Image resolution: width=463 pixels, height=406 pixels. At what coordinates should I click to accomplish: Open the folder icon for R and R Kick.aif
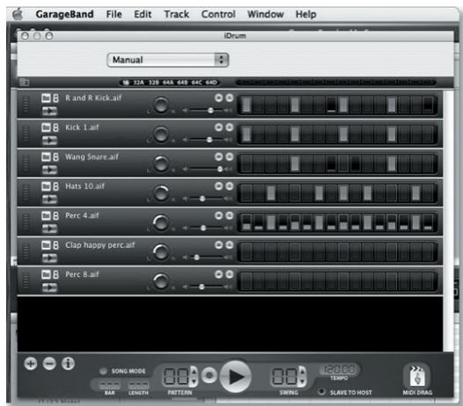pos(46,98)
